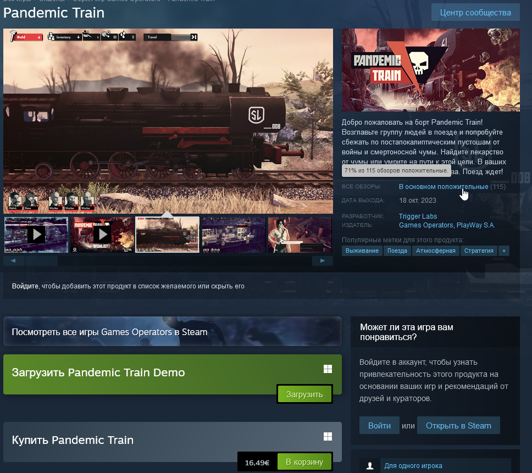Click the Pandemic Train page title

(x=54, y=13)
